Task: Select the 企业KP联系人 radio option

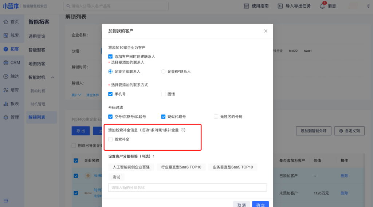Action: [x=164, y=72]
